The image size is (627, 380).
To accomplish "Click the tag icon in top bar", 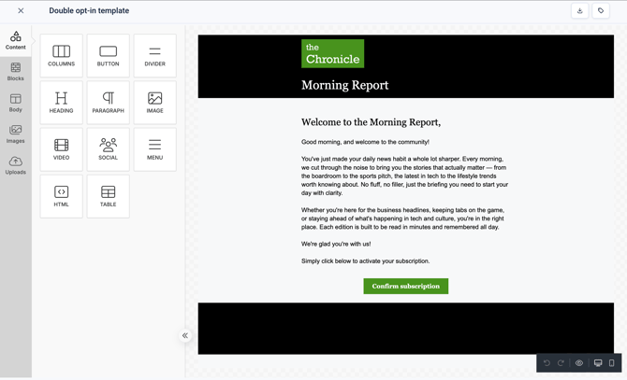I will [601, 11].
